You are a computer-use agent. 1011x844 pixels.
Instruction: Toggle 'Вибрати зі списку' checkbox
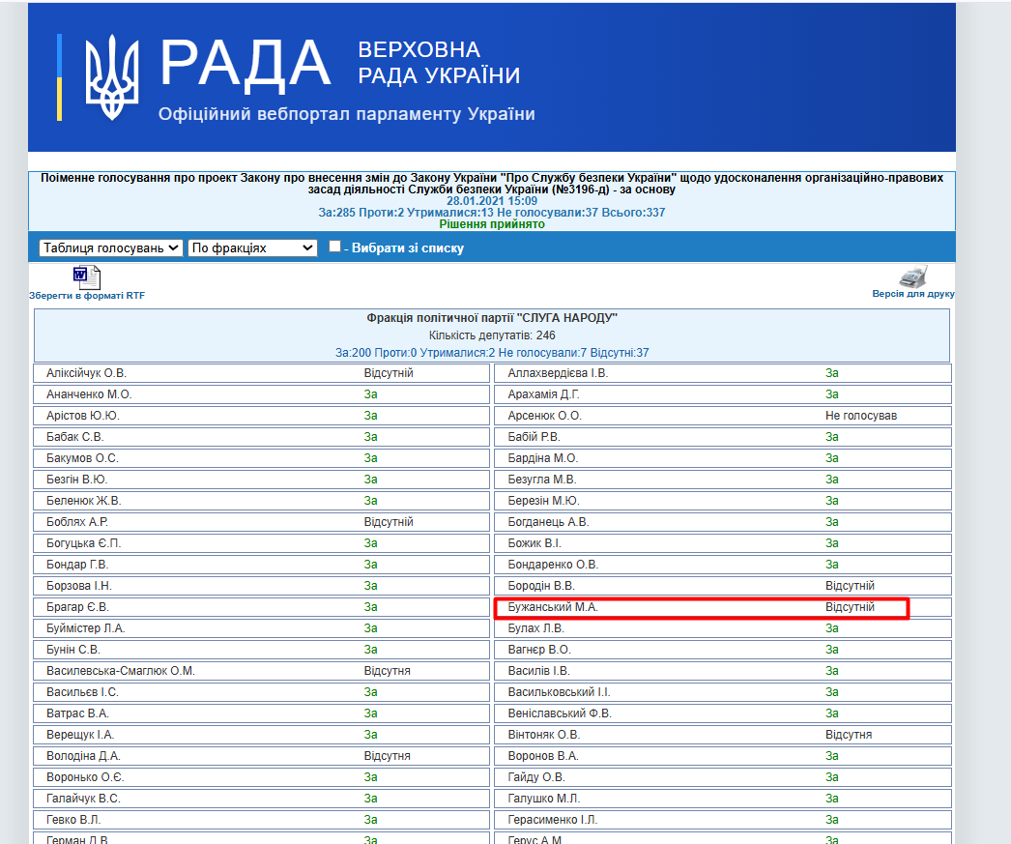[334, 247]
